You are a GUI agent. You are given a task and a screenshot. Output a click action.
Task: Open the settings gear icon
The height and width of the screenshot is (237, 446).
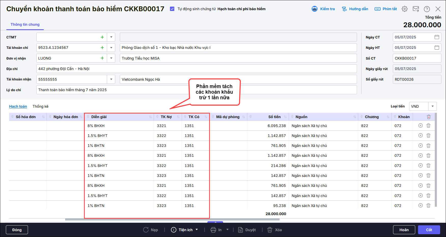pyautogui.click(x=405, y=9)
